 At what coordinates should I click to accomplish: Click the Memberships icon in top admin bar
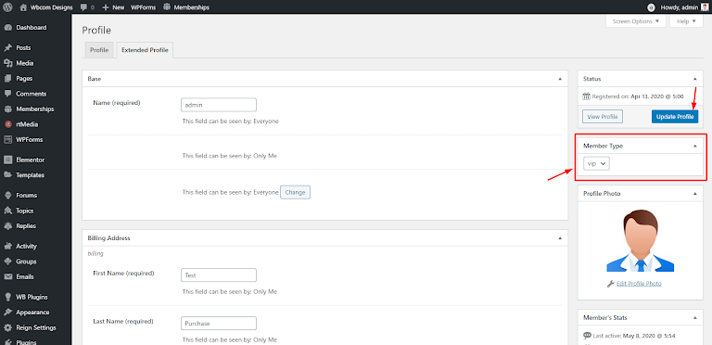167,7
